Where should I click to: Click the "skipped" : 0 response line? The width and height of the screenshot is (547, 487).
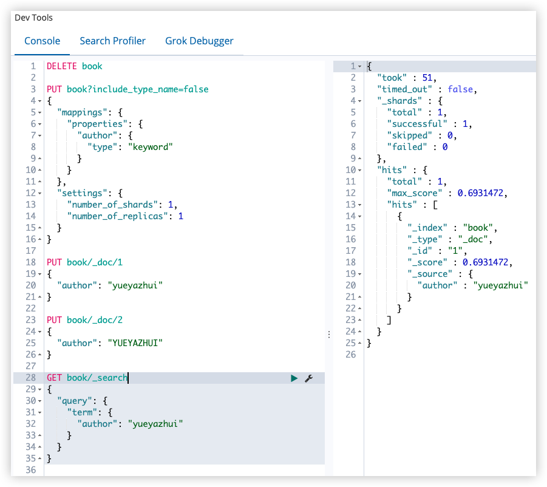tap(422, 135)
